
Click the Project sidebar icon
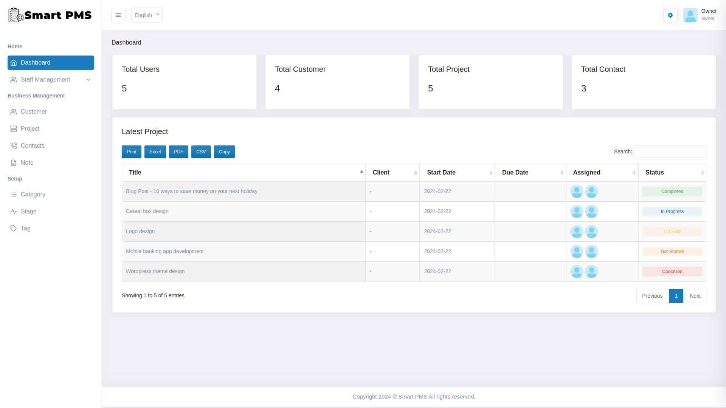14,128
